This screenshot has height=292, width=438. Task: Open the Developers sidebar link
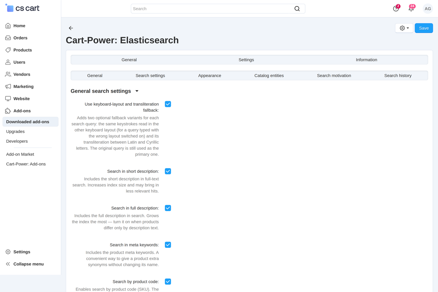click(17, 141)
